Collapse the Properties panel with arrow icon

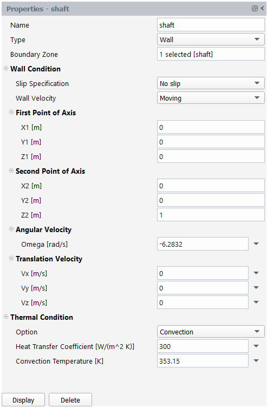pos(262,8)
